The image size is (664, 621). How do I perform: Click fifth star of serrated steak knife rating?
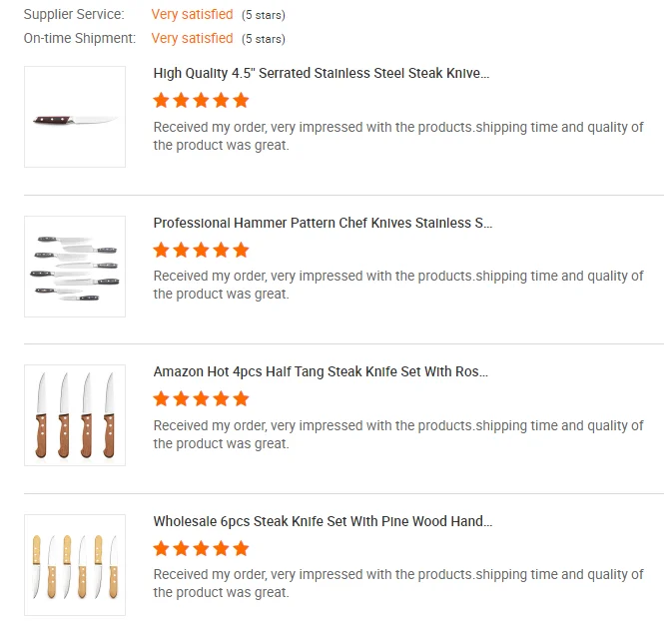point(241,100)
